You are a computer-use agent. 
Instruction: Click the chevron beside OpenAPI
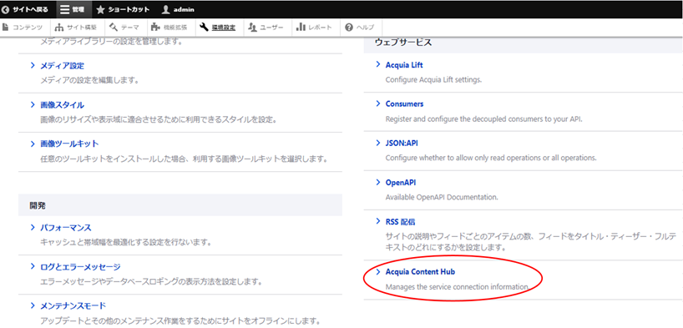point(378,182)
